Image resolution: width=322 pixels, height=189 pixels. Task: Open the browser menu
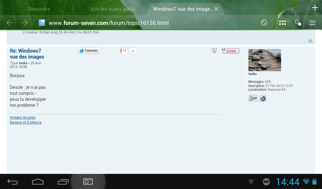point(312,22)
